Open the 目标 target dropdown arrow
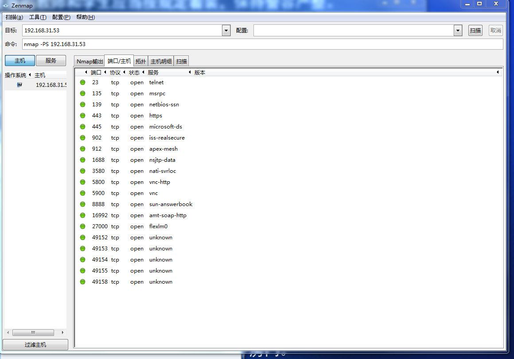The image size is (514, 359). [226, 31]
